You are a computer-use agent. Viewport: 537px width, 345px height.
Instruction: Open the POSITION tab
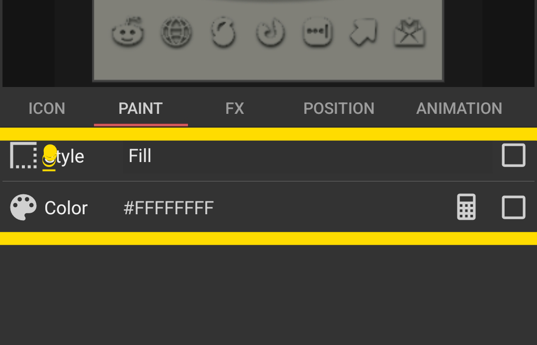[339, 108]
